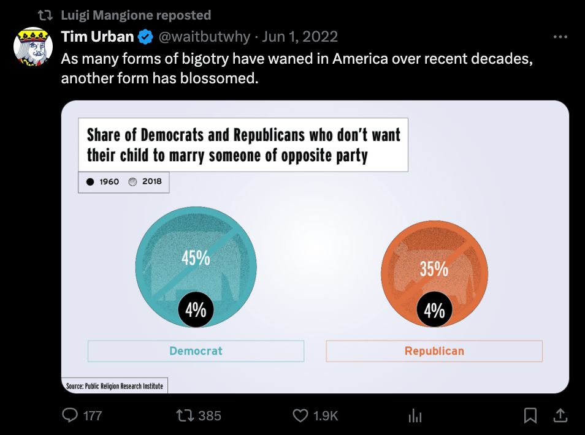The height and width of the screenshot is (435, 585).
Task: Select the '2018' legend marker on the chart
Action: 132,182
